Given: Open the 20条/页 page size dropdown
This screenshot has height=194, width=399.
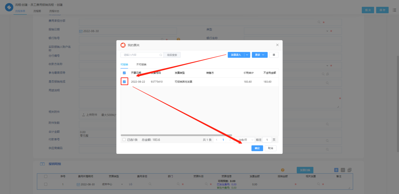Looking at the screenshot, I should 246,140.
